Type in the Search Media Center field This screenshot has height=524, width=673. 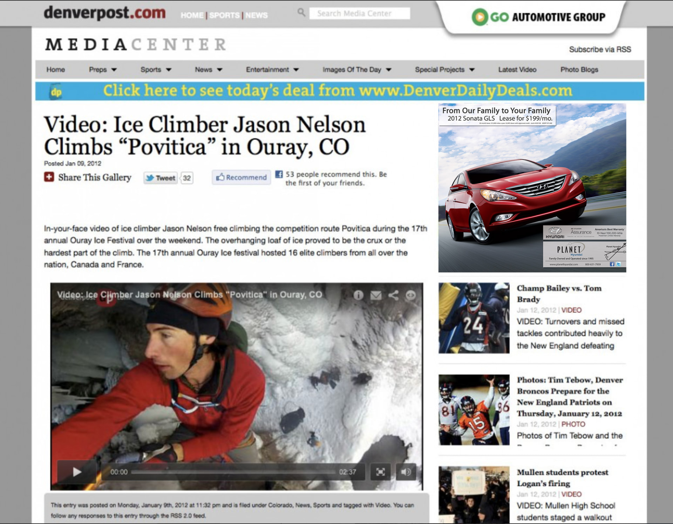pos(360,13)
